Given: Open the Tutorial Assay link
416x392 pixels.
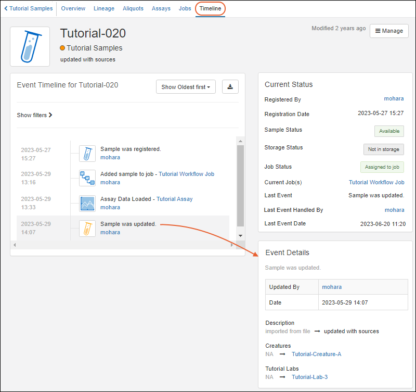Looking at the screenshot, I should (175, 199).
